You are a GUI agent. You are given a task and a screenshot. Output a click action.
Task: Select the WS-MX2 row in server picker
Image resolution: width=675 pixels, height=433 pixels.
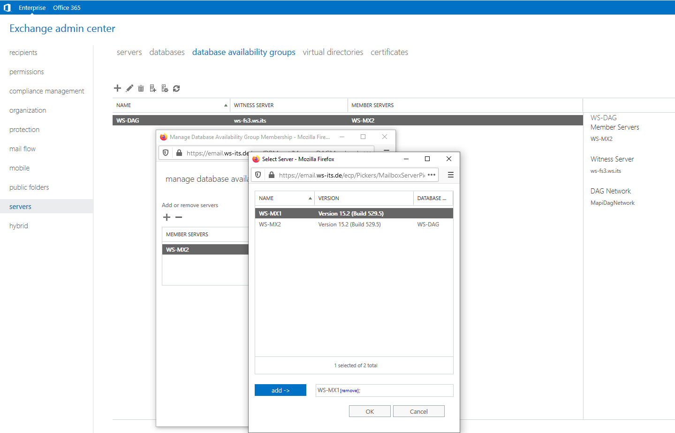pos(354,224)
